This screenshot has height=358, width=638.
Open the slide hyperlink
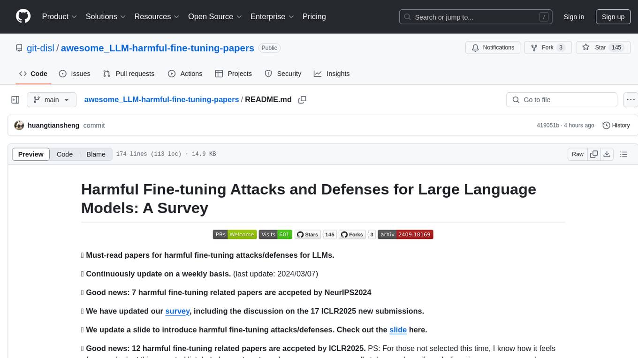398,329
